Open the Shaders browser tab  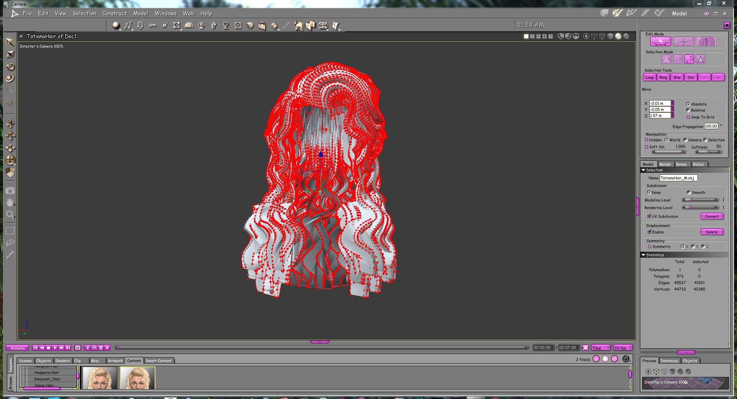62,361
